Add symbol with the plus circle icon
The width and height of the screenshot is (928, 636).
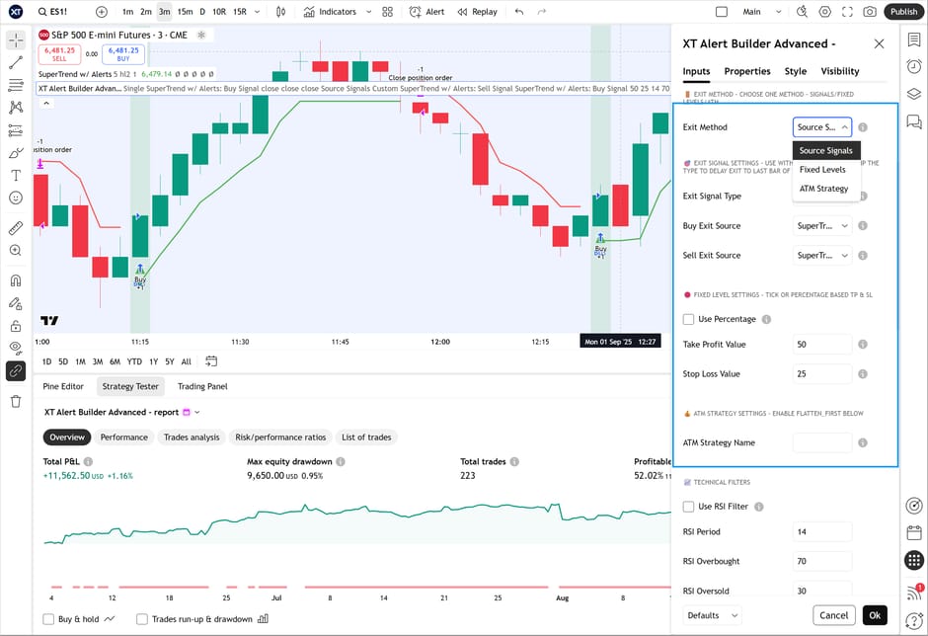pyautogui.click(x=102, y=12)
